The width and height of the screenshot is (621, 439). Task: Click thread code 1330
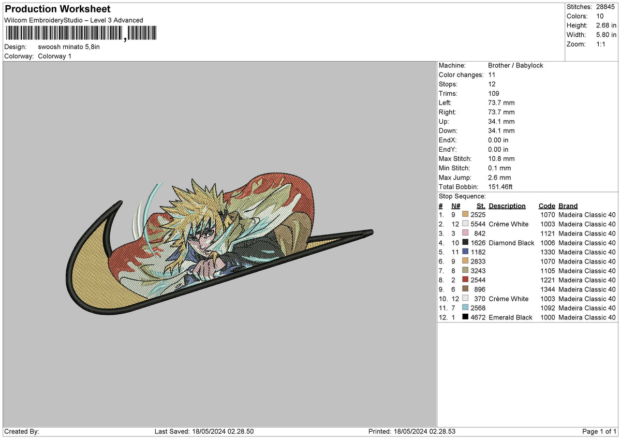point(547,252)
